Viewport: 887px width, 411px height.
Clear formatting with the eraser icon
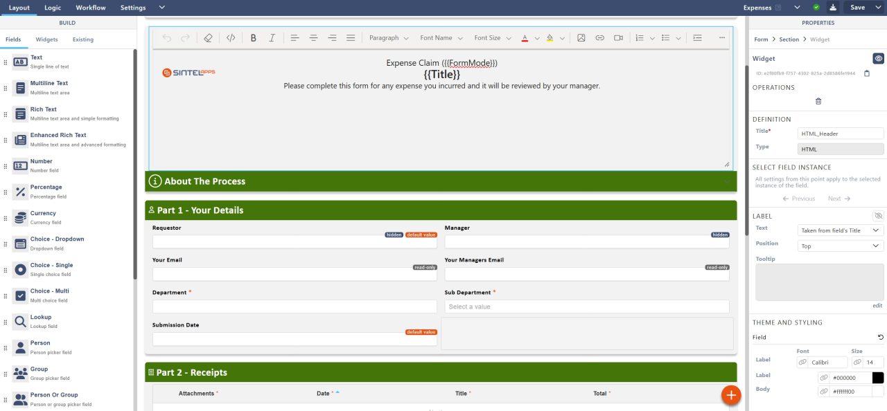pyautogui.click(x=208, y=38)
